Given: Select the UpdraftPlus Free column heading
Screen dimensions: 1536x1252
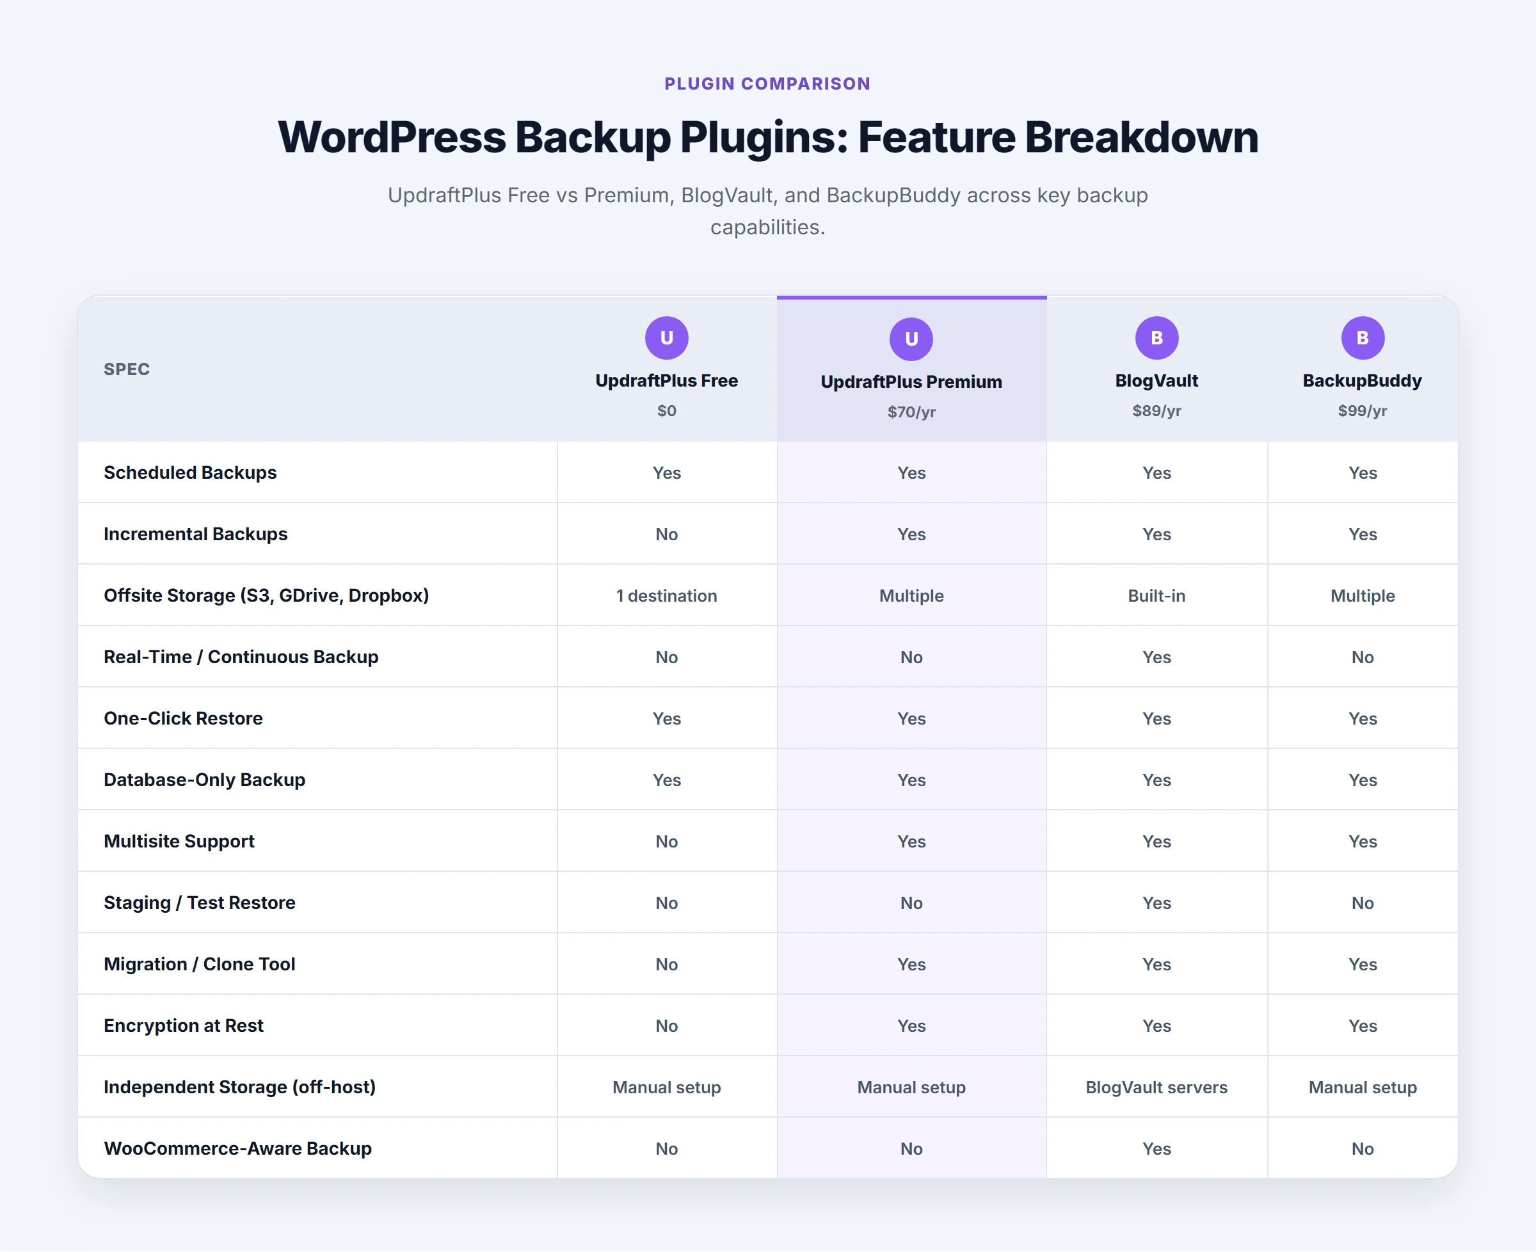Looking at the screenshot, I should click(x=666, y=381).
